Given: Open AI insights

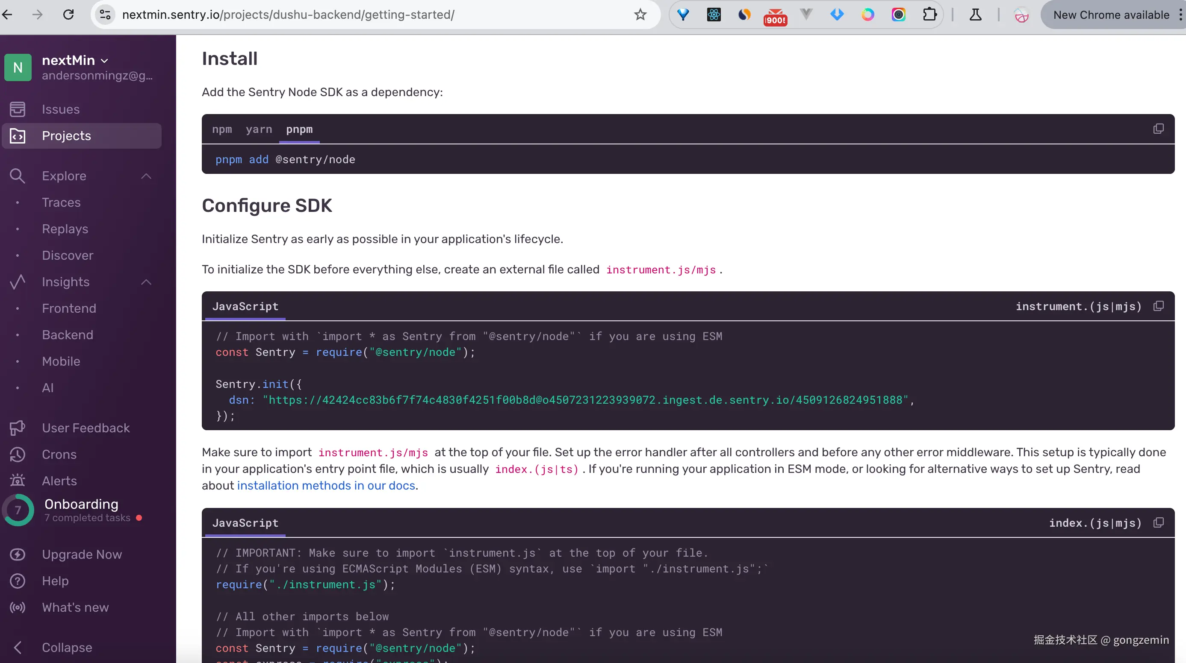Looking at the screenshot, I should [x=48, y=388].
